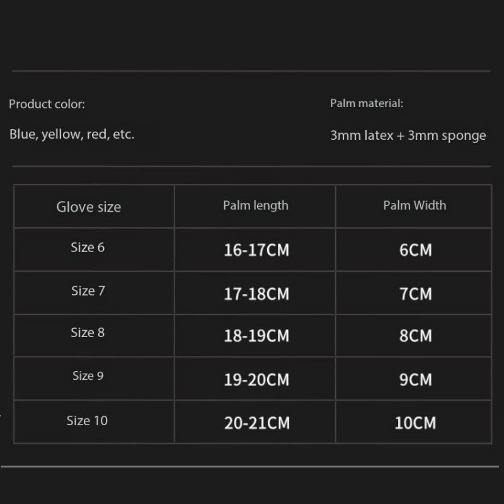The image size is (504, 504).
Task: Click the 8CM palm width cell
Action: coord(416,336)
